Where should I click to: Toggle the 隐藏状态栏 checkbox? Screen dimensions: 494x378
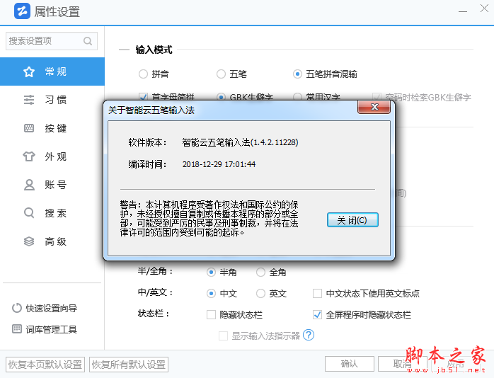[211, 315]
